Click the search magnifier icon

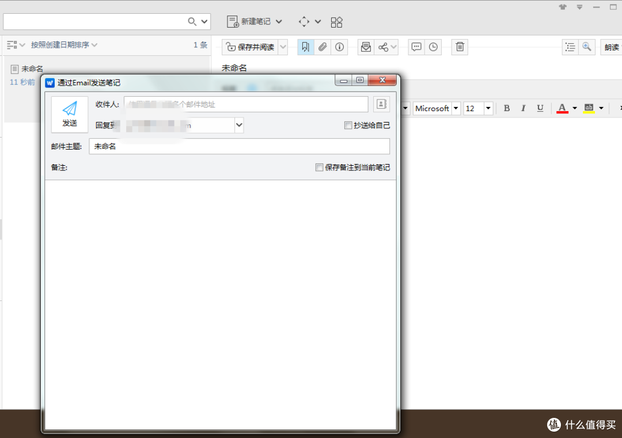pos(192,21)
